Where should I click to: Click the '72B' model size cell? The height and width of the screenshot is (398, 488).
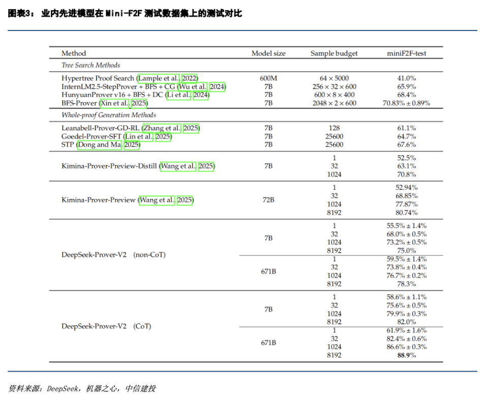tap(268, 200)
